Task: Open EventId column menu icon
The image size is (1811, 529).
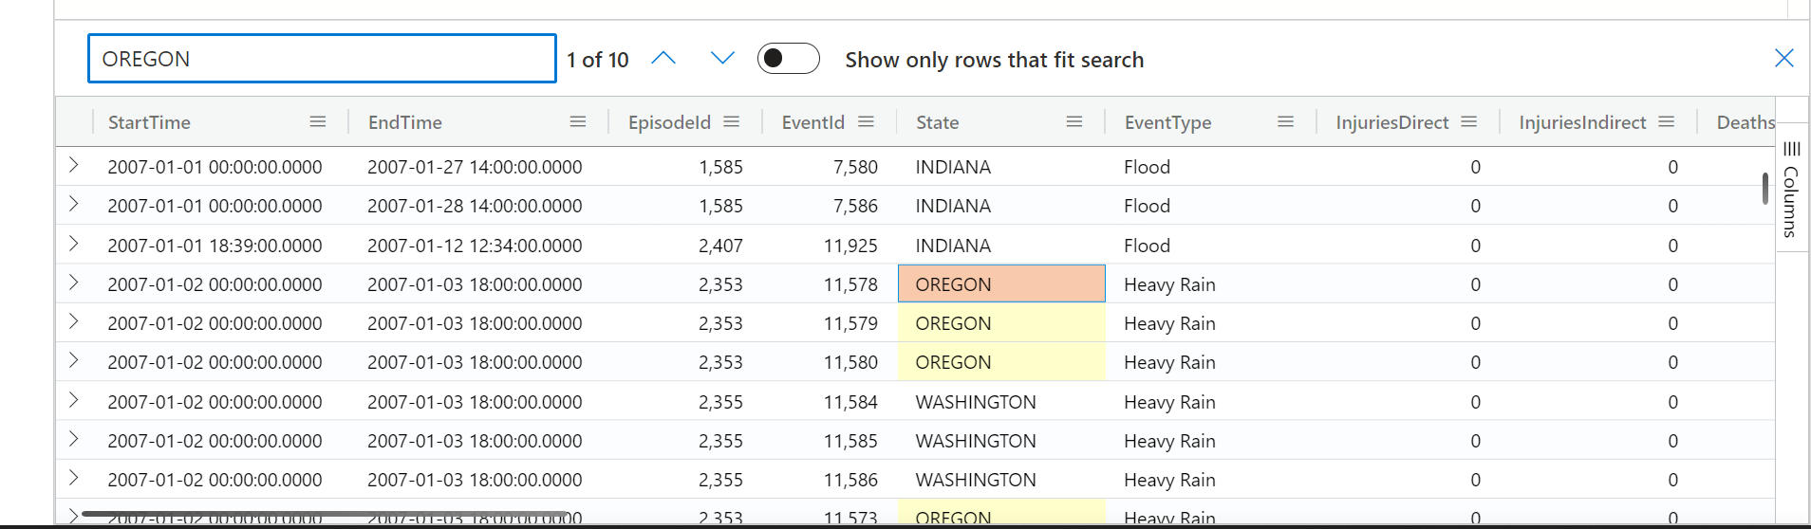Action: 866,122
